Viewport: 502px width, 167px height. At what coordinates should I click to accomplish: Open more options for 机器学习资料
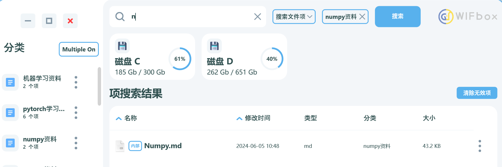[76, 82]
